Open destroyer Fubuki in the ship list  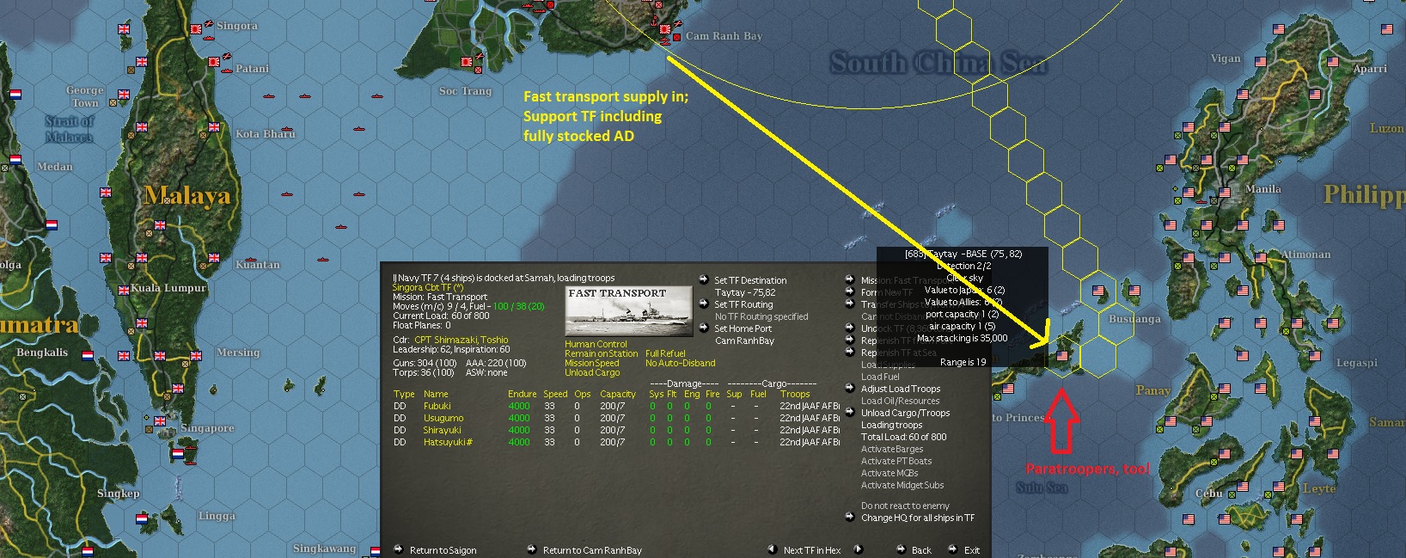coord(437,406)
